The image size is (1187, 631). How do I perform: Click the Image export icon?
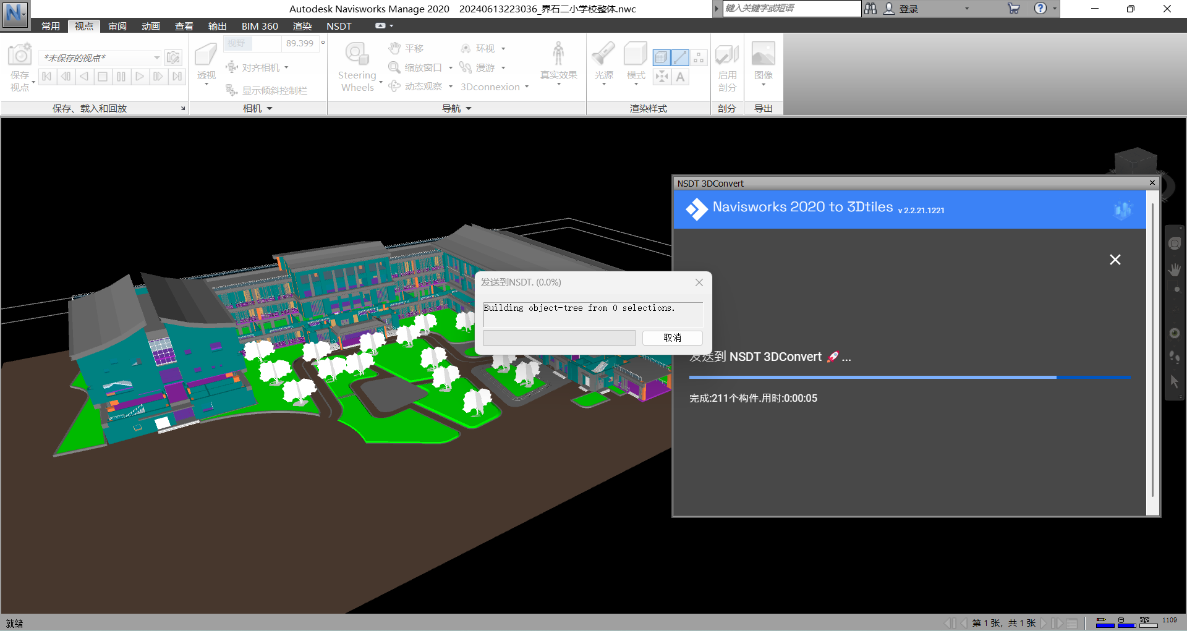(764, 54)
